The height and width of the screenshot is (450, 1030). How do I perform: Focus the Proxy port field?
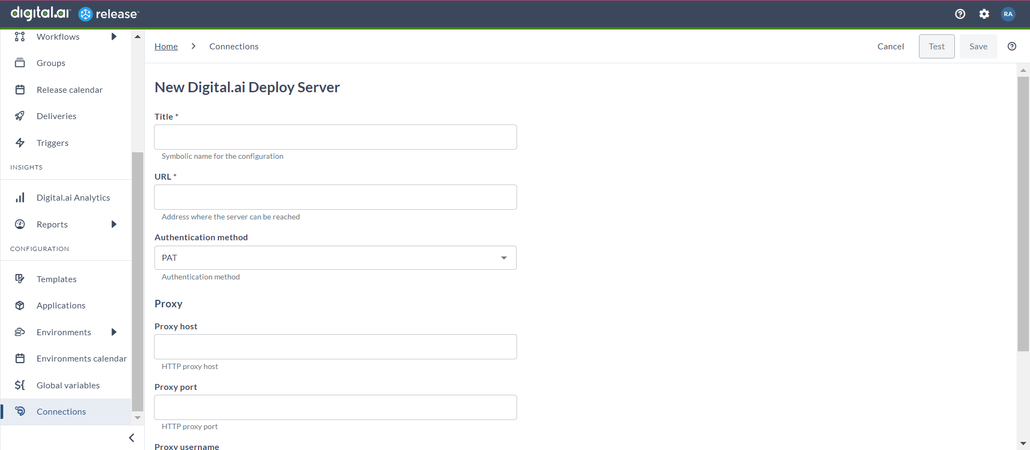point(335,408)
